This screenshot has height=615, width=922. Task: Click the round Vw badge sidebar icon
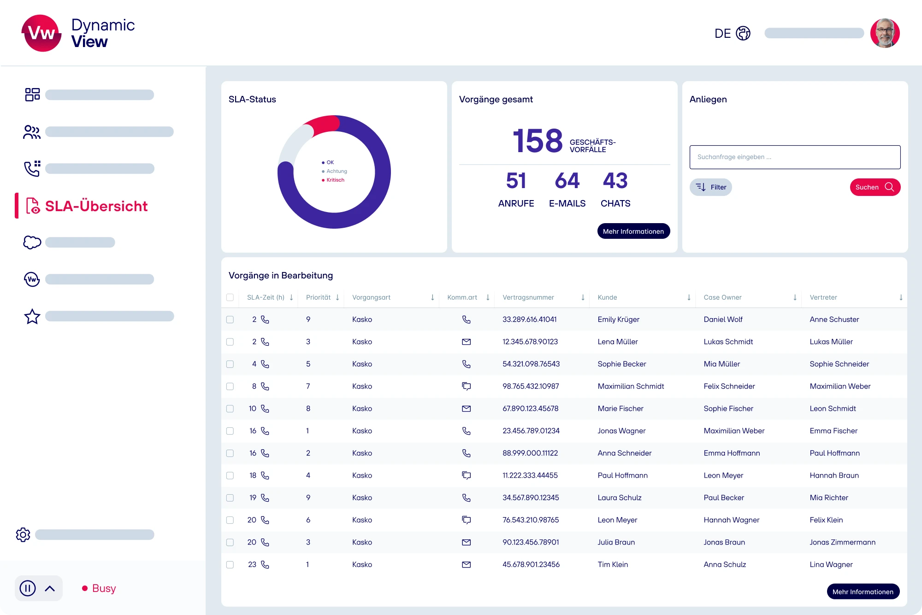[32, 279]
